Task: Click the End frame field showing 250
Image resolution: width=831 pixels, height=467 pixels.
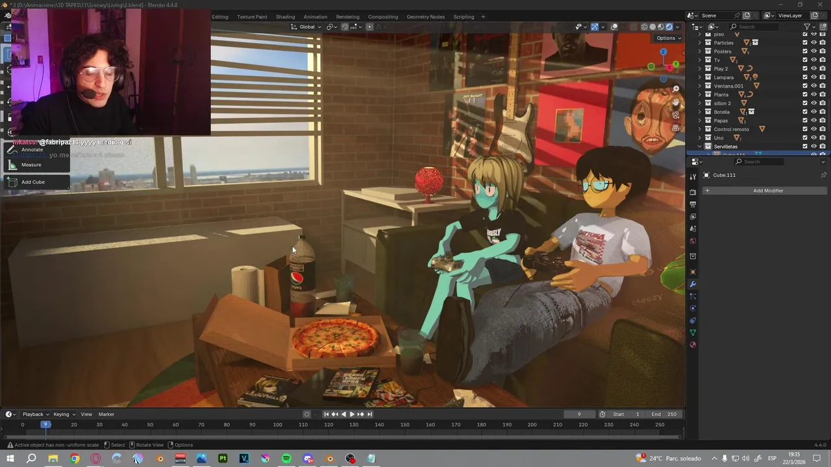Action: (664, 414)
